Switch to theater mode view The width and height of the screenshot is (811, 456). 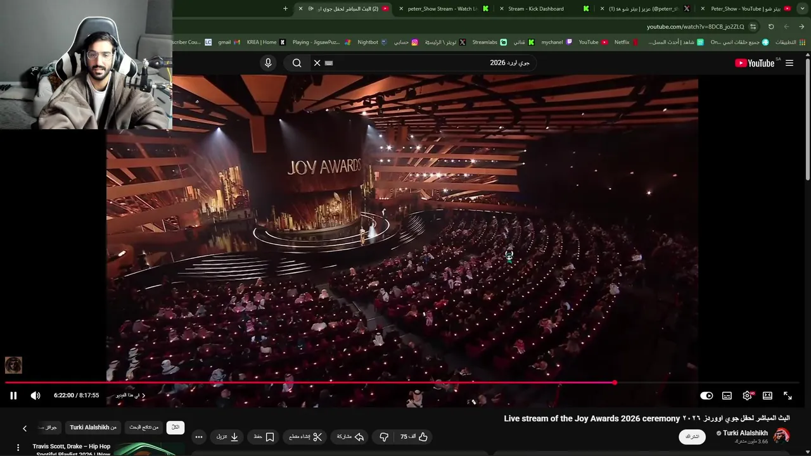tap(767, 395)
